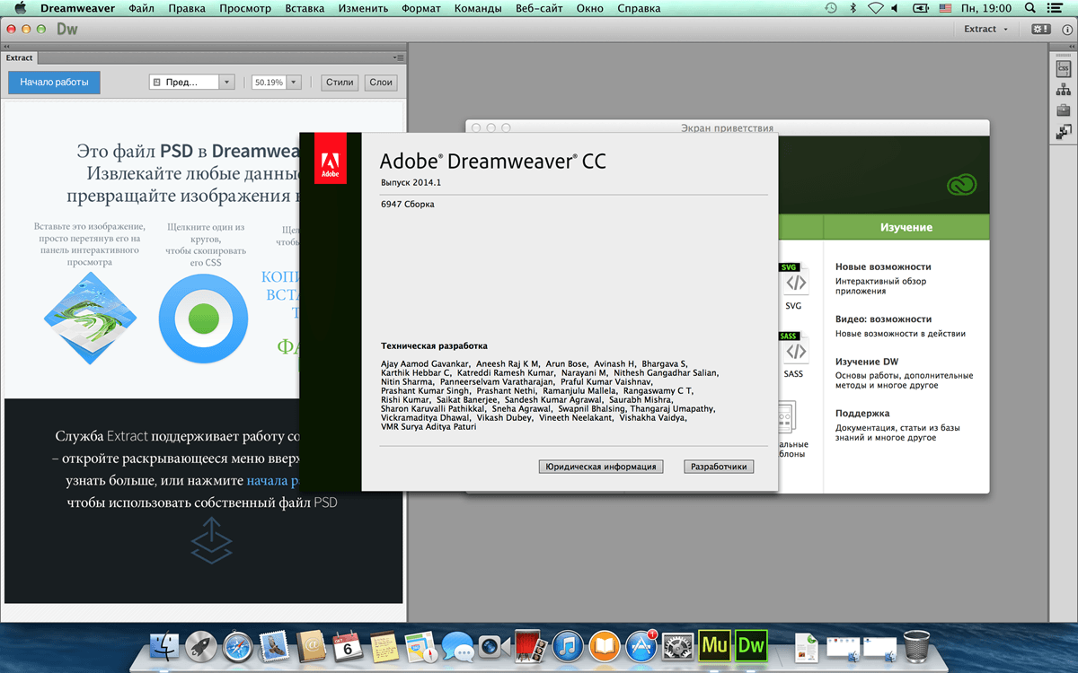Open the site hierarchy Files panel icon

(x=1064, y=89)
